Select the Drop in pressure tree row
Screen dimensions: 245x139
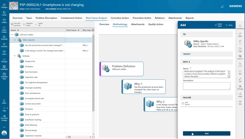point(51,115)
